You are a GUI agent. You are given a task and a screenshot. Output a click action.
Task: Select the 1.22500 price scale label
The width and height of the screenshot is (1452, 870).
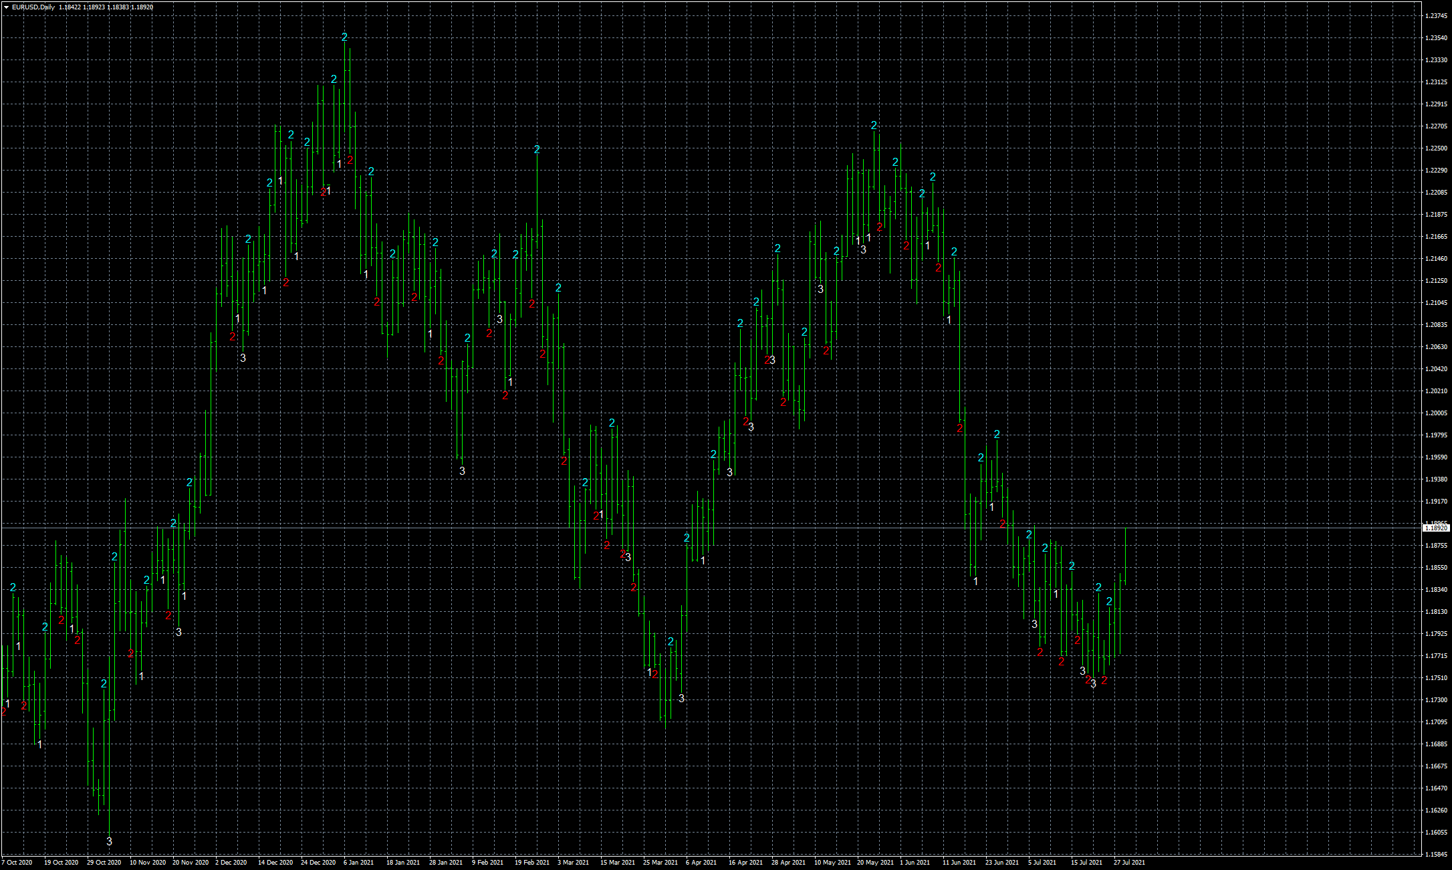pos(1436,148)
